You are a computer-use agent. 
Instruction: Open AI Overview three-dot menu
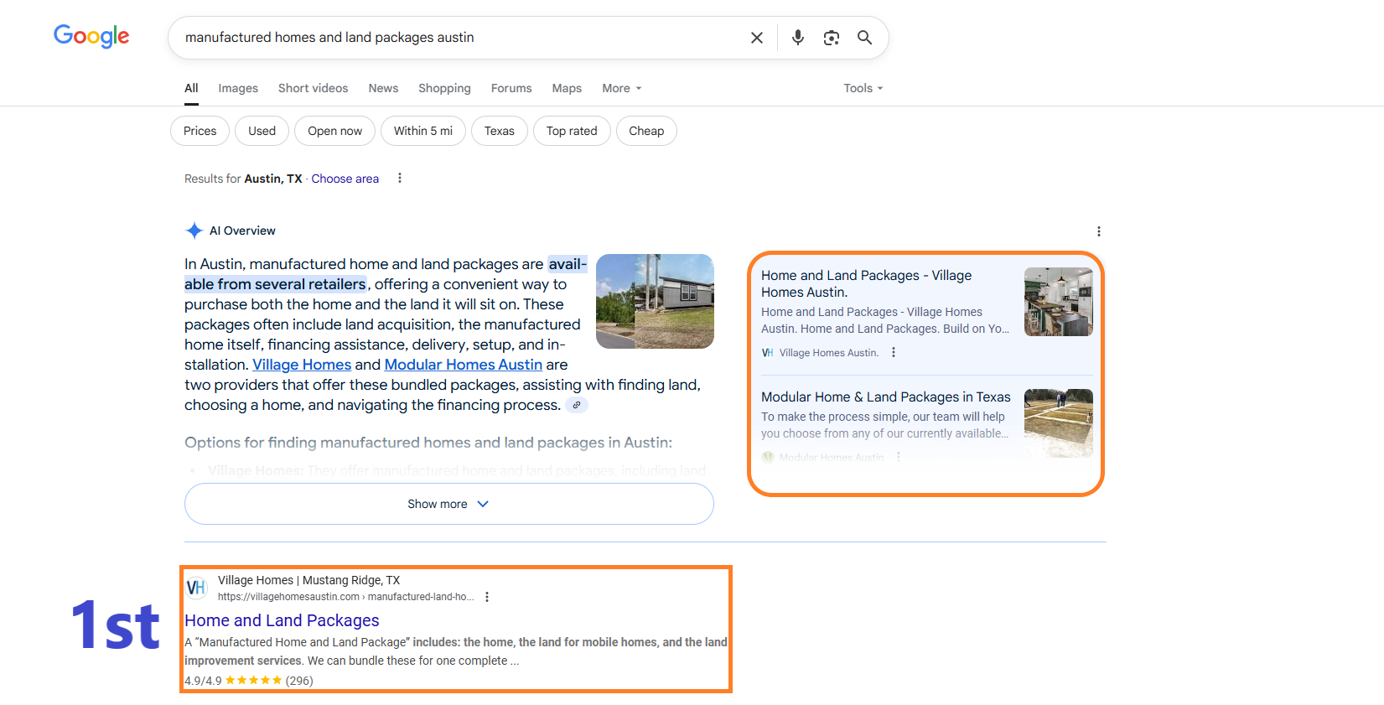pyautogui.click(x=1099, y=231)
